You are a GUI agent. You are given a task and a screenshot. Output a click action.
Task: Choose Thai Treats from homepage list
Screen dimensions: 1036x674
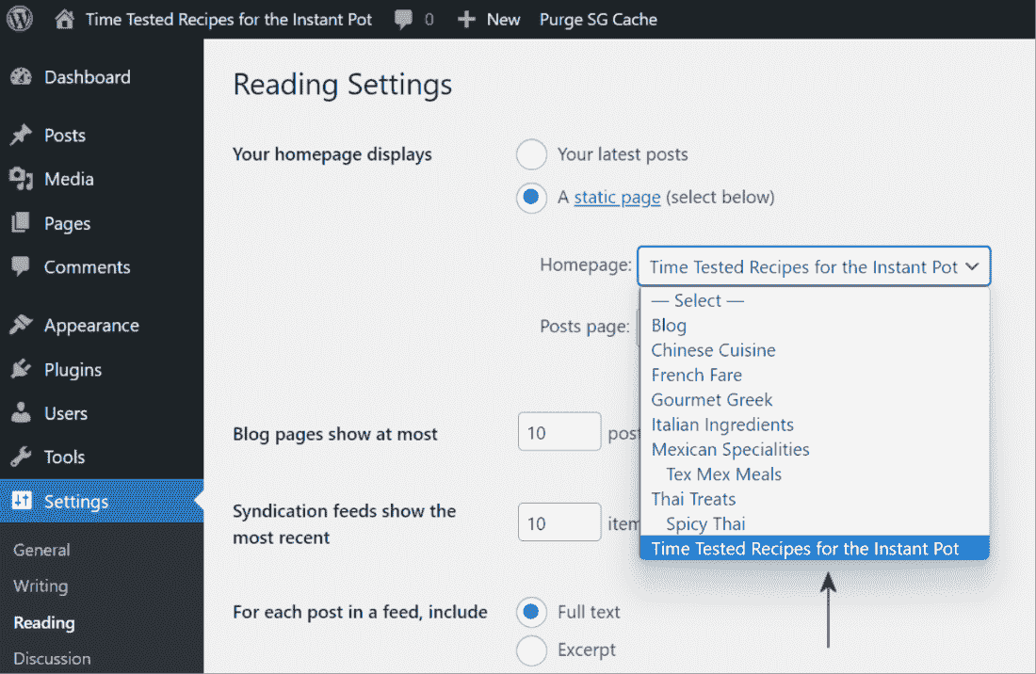tap(815, 499)
